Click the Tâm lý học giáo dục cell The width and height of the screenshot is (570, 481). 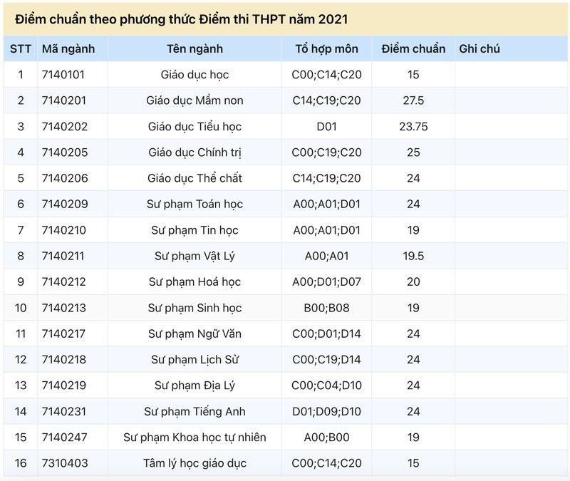195,463
